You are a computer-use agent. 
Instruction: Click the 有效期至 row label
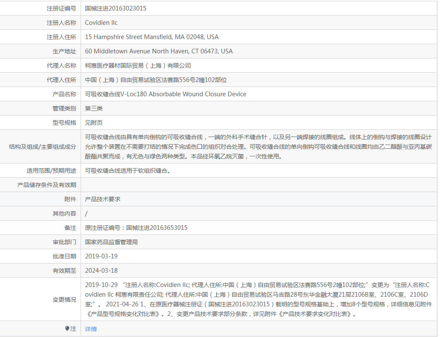pyautogui.click(x=65, y=271)
